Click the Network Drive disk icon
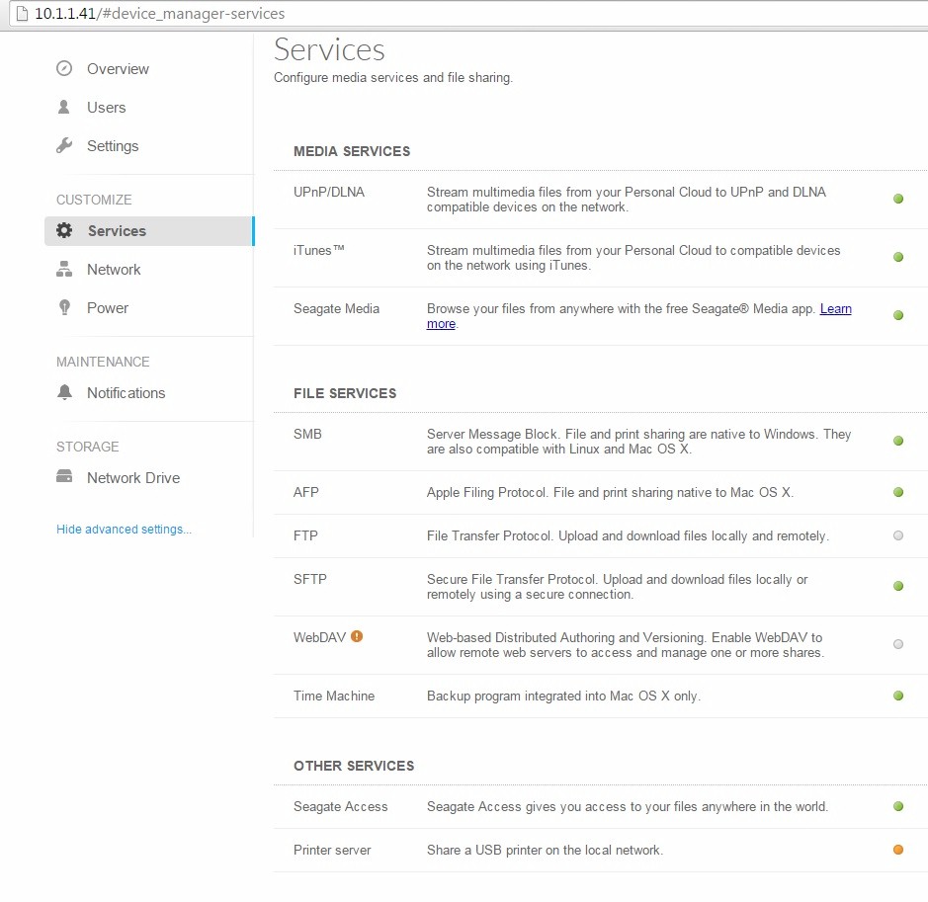Image resolution: width=928 pixels, height=902 pixels. coord(64,476)
